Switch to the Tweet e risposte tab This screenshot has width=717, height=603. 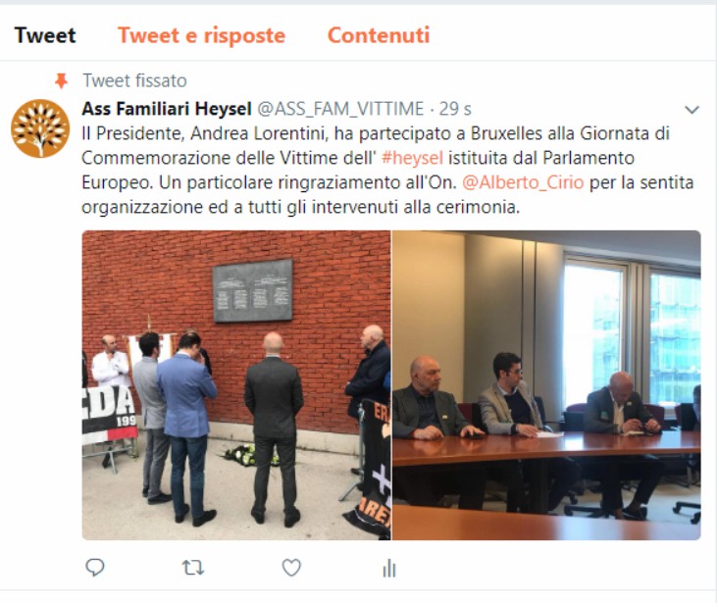click(201, 35)
